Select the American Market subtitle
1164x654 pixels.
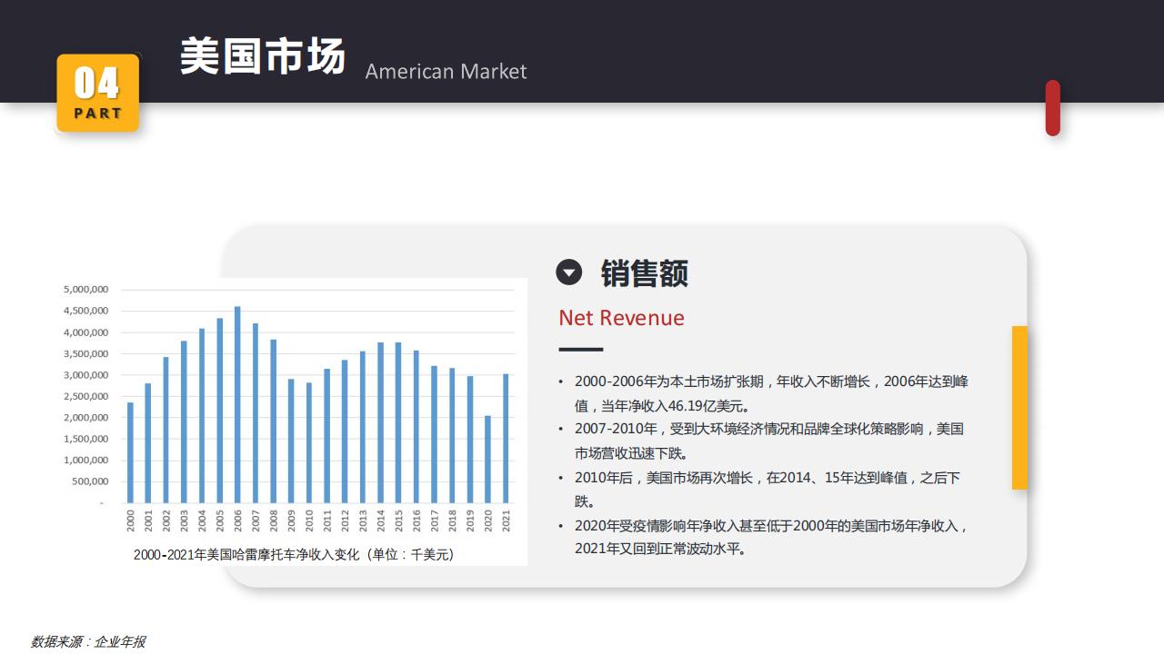(446, 71)
